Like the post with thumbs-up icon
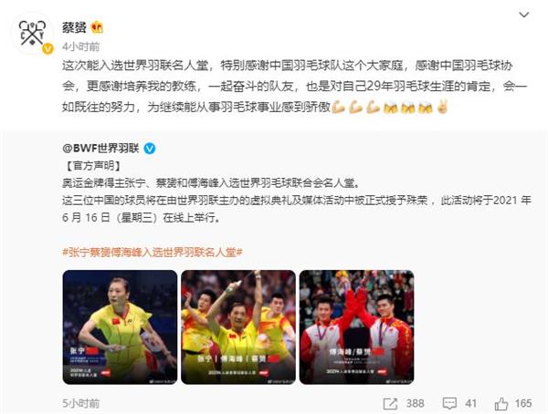The height and width of the screenshot is (414, 548). 501,404
